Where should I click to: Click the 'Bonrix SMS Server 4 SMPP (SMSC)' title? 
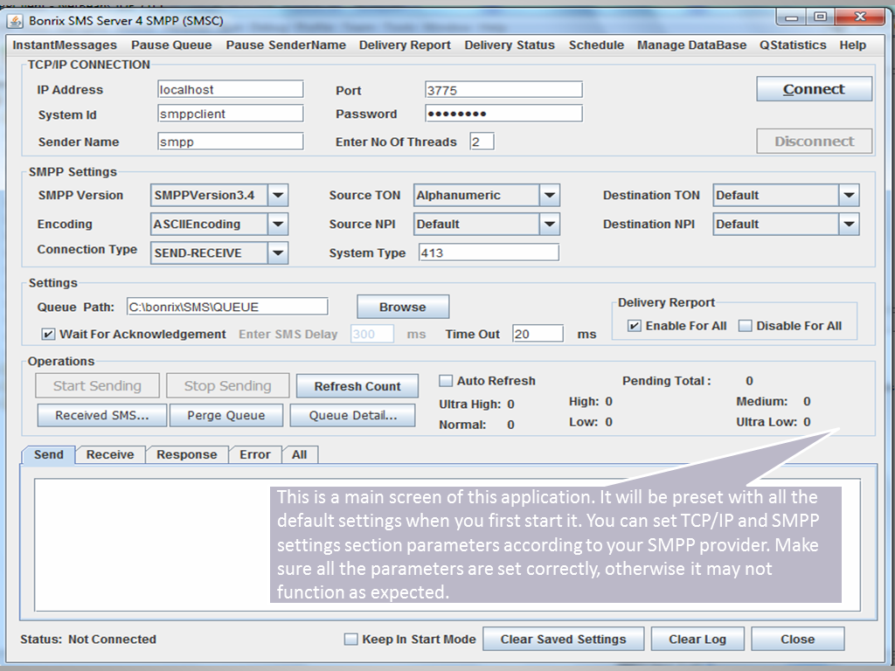[x=126, y=21]
